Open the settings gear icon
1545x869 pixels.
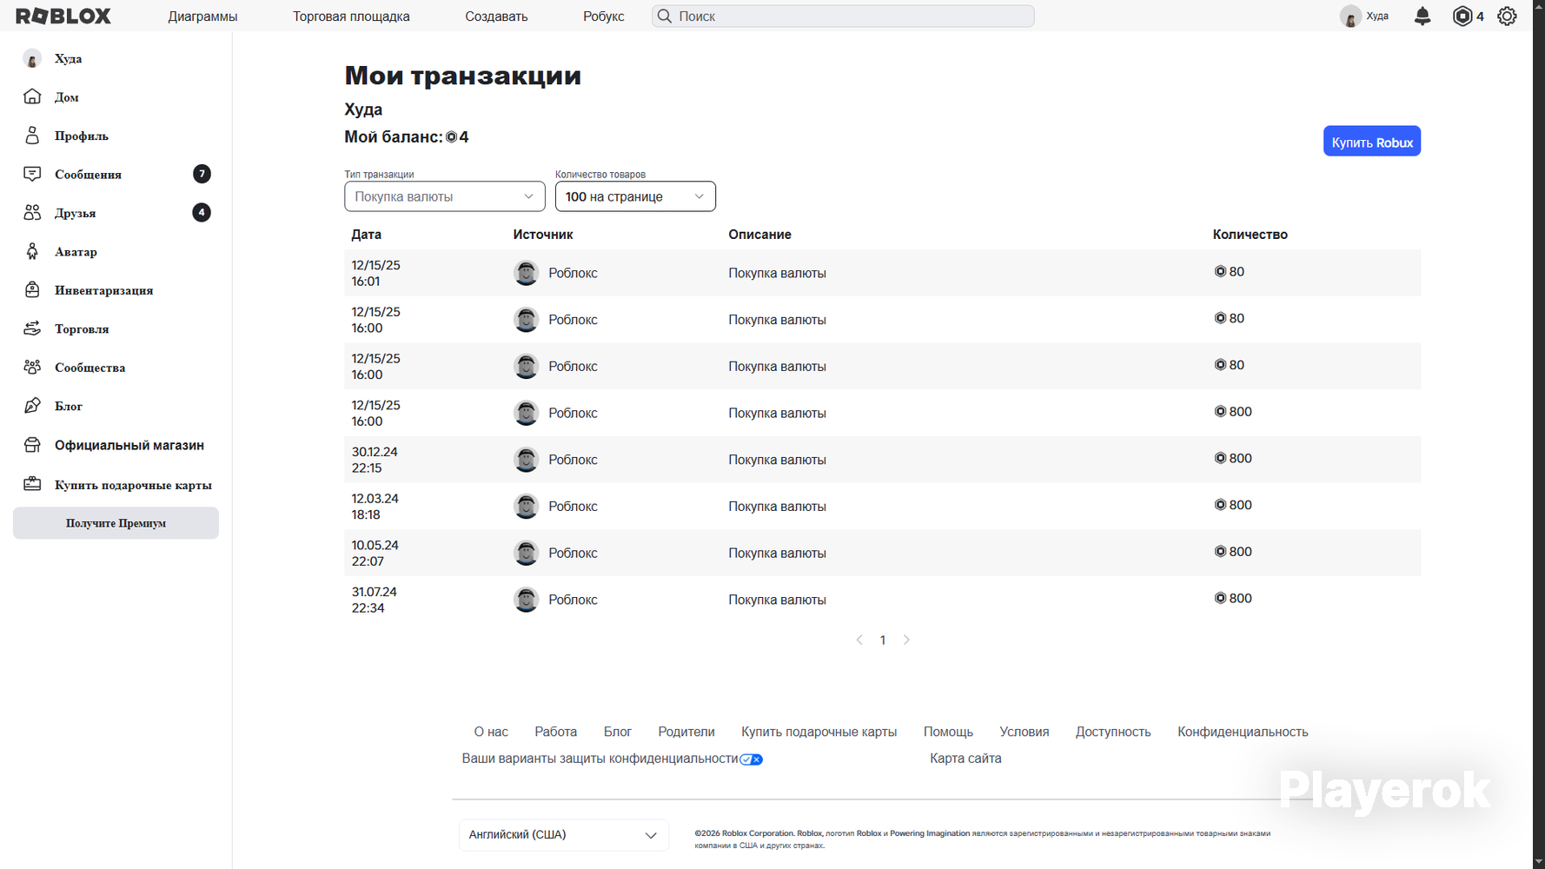(x=1507, y=16)
